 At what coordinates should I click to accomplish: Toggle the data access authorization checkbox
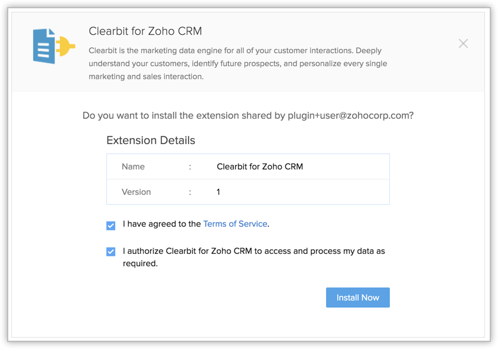110,252
